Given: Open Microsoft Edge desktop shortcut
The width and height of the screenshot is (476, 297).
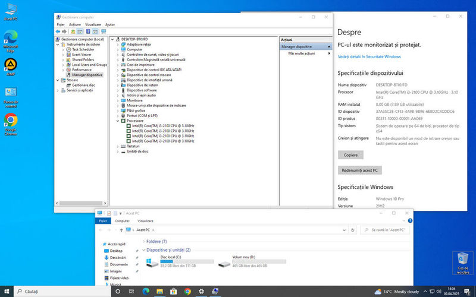Looking at the screenshot, I should point(11,41).
